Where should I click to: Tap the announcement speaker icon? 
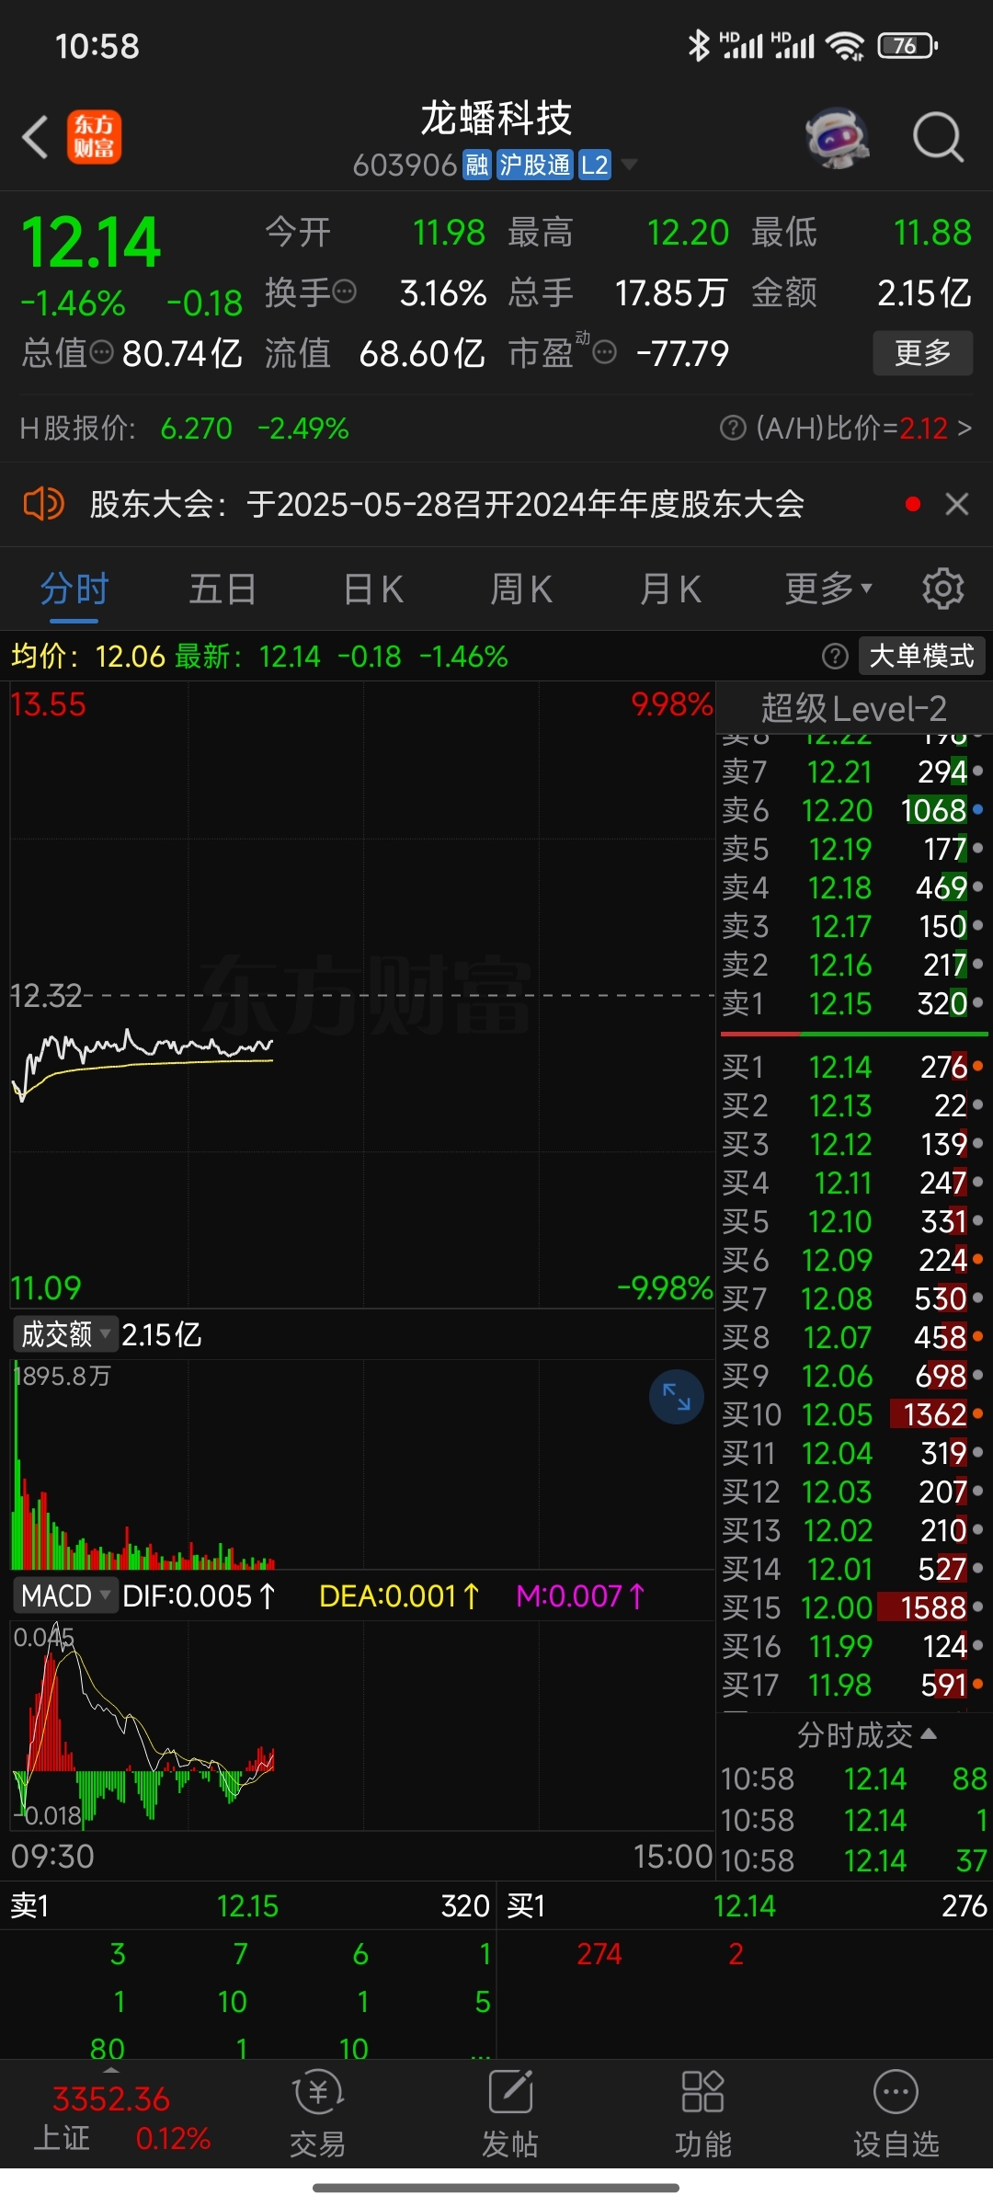click(x=42, y=504)
